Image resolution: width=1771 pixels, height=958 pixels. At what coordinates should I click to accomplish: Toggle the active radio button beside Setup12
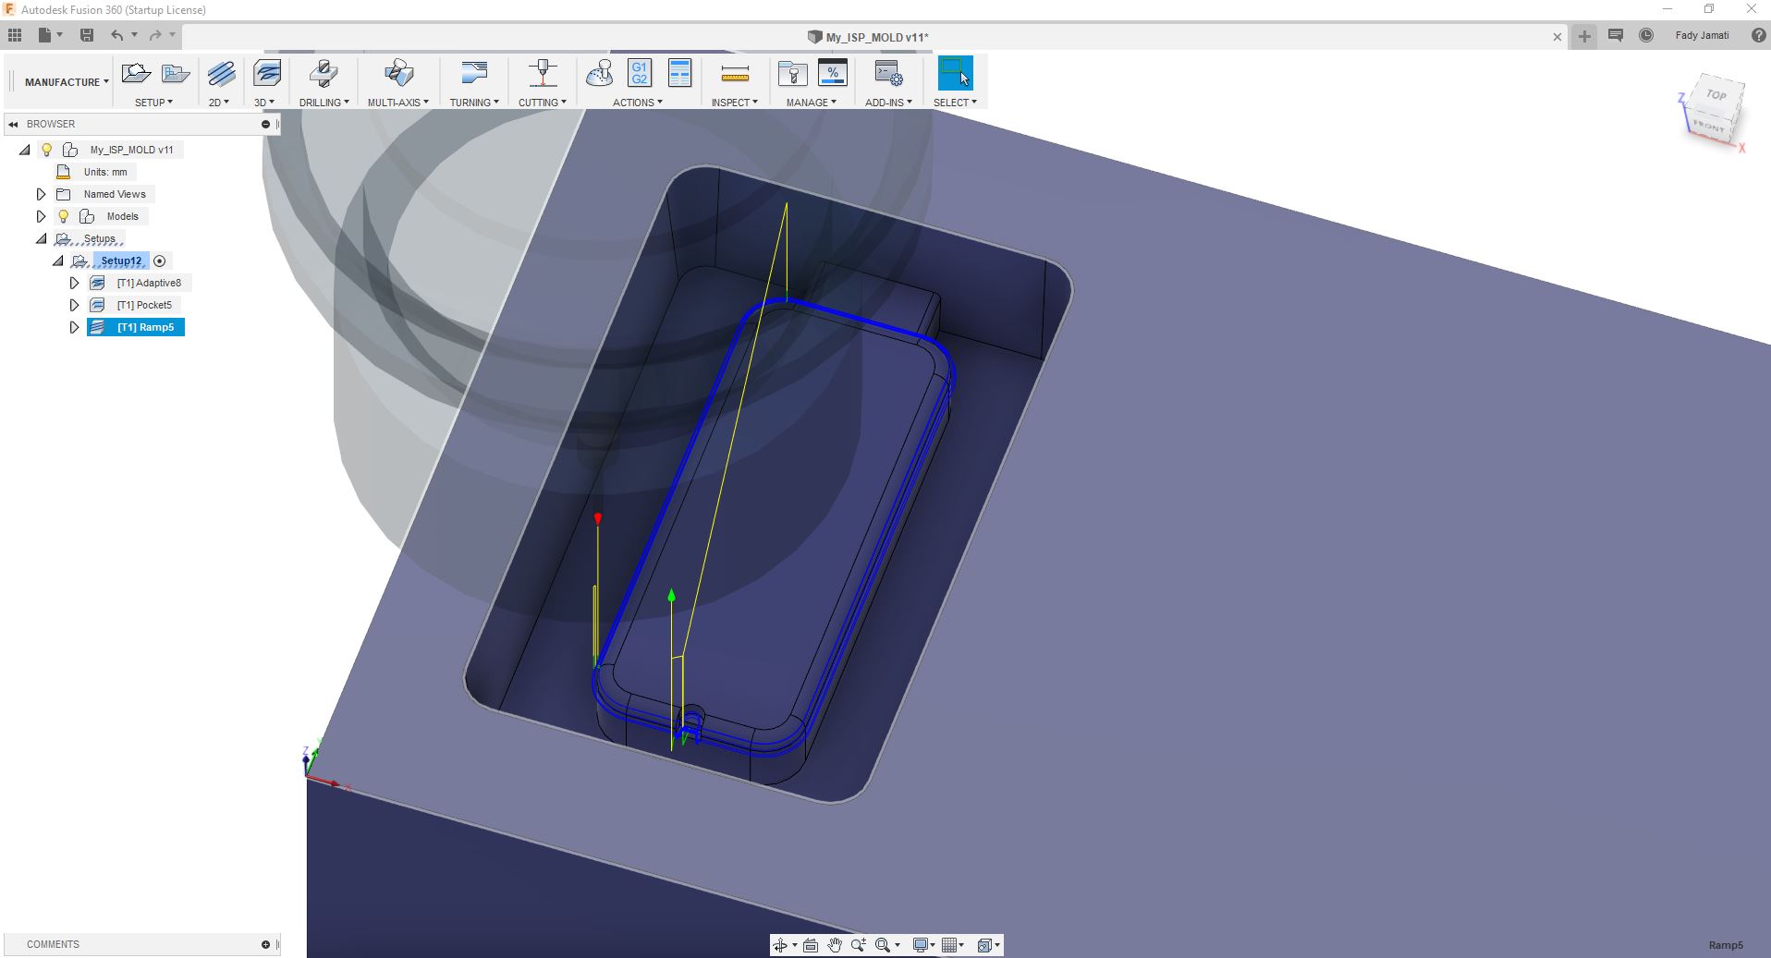tap(160, 261)
